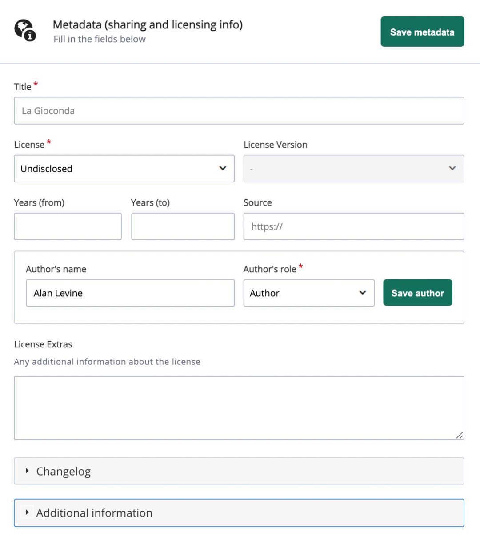This screenshot has width=480, height=541.
Task: Focus the Title input field
Action: (239, 111)
